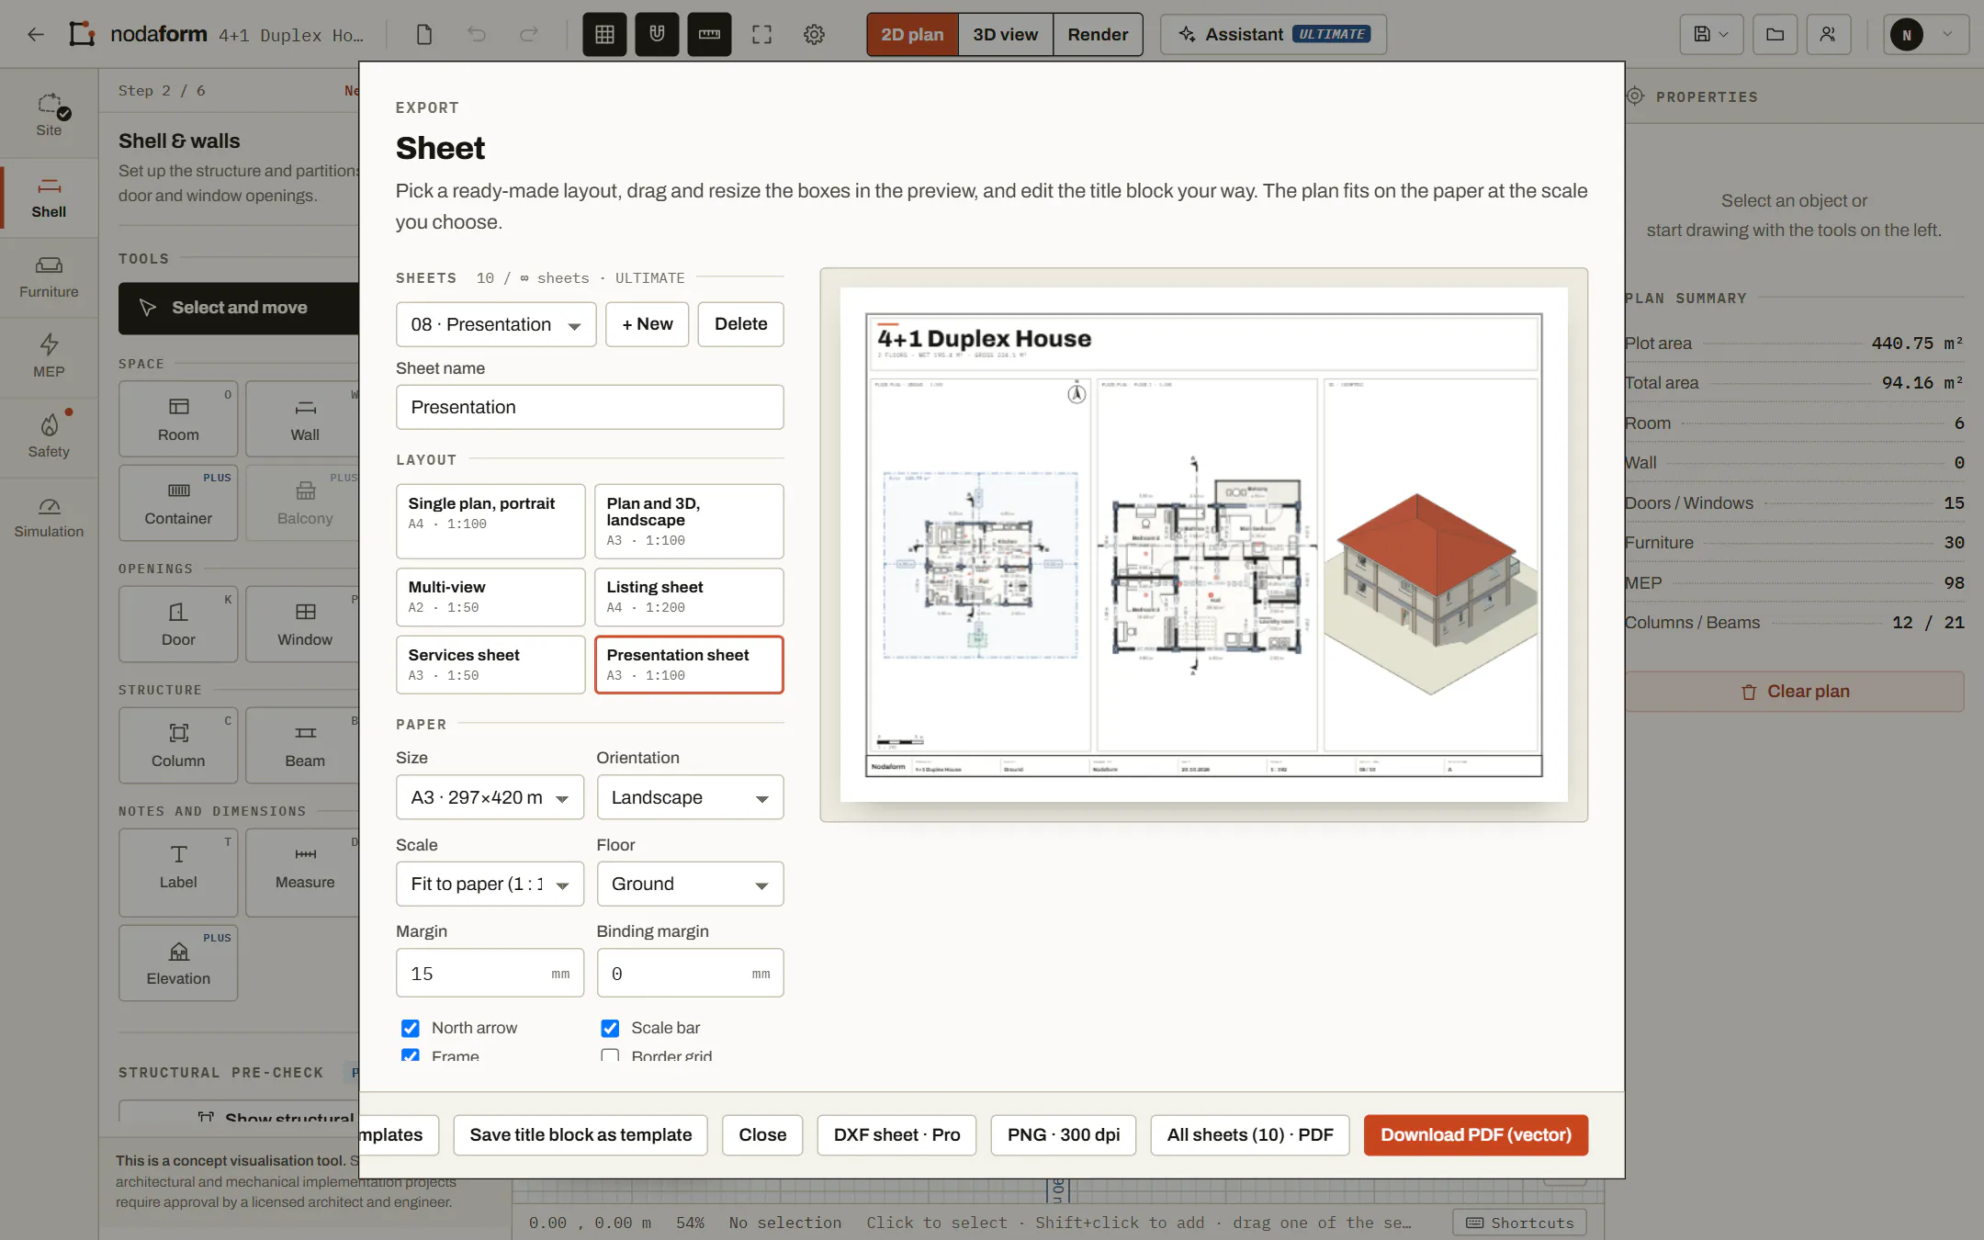Open the Site step in sidebar
This screenshot has height=1240, width=1984.
click(49, 115)
